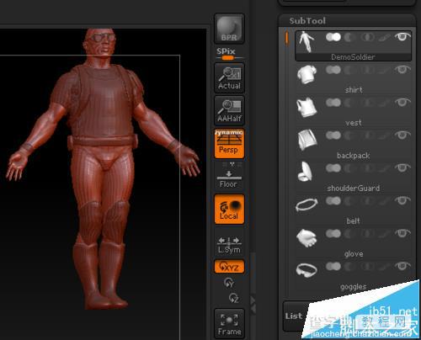Viewport: 421px width, 340px height.
Task: Select the glove subtool thumbnail
Action: click(x=306, y=238)
